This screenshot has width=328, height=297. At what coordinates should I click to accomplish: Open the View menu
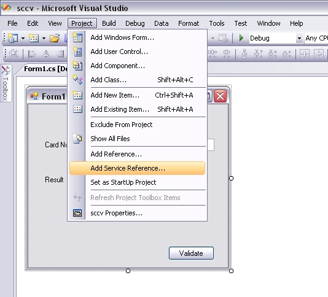tap(55, 23)
